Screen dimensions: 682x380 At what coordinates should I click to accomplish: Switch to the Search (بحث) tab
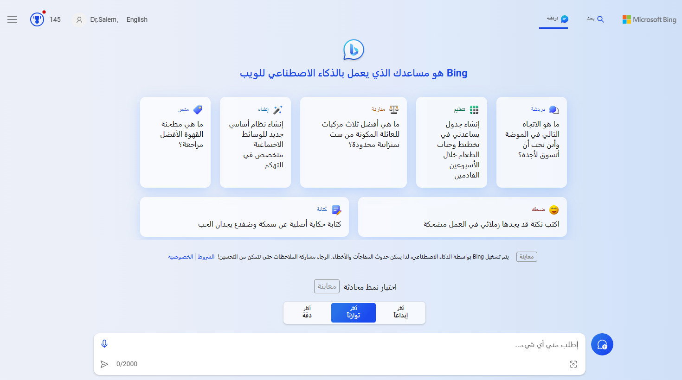[595, 19]
